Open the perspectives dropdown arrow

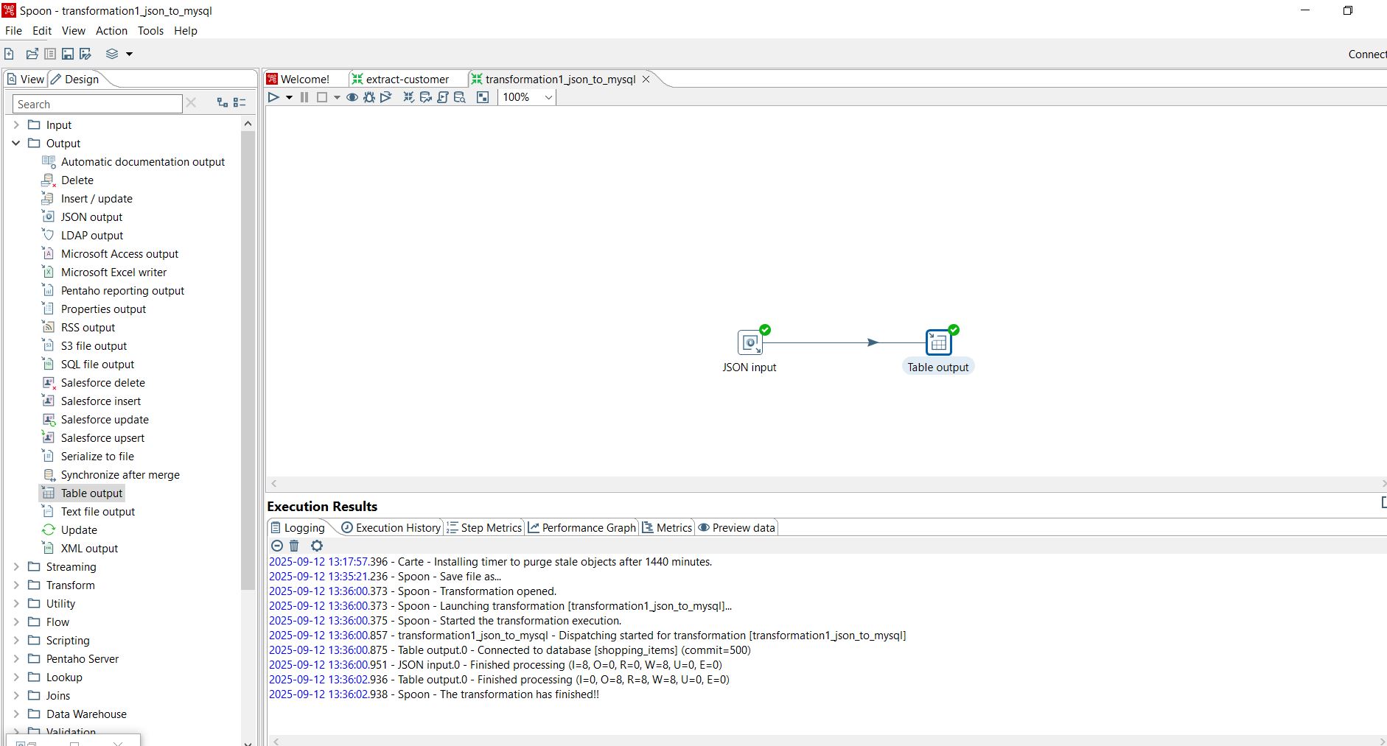129,54
